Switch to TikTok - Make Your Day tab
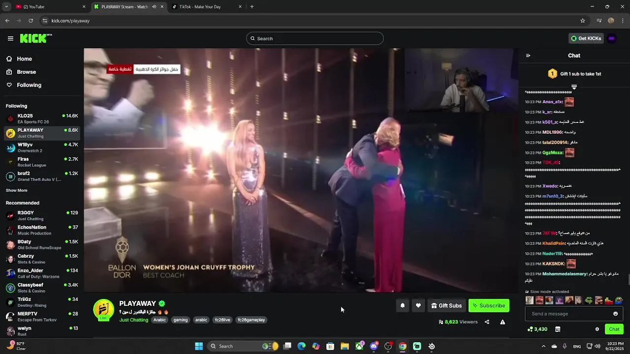 pos(207,7)
